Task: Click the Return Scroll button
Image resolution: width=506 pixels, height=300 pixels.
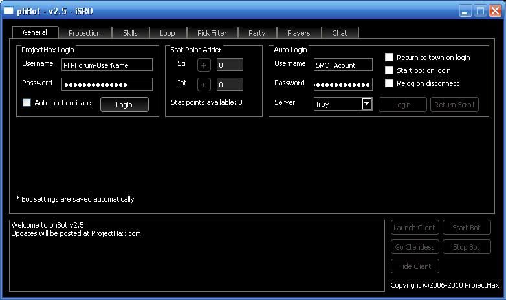Action: [454, 105]
